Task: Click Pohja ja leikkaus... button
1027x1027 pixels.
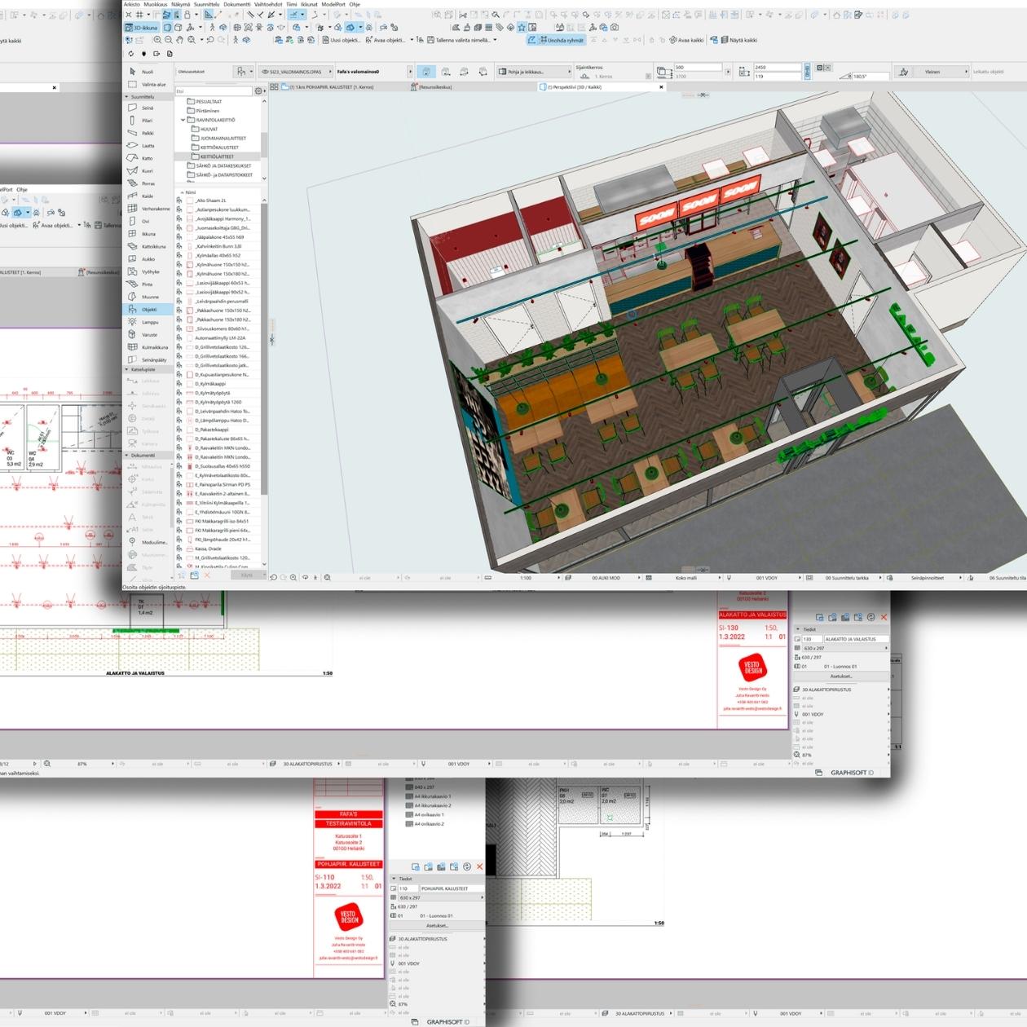Action: 532,72
